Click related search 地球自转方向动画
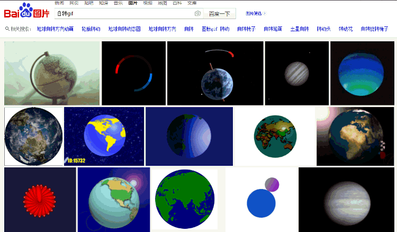The width and height of the screenshot is (397, 232). coord(56,29)
